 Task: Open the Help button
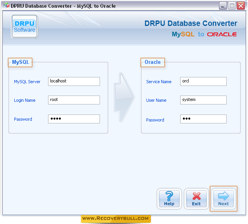pos(169,198)
